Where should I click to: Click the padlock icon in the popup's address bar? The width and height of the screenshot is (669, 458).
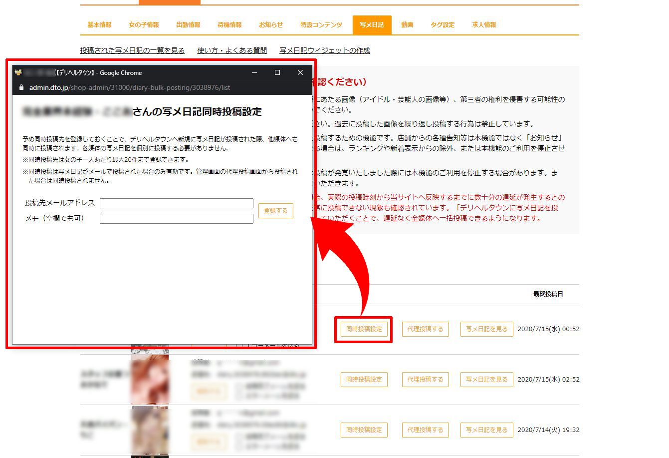pos(21,87)
